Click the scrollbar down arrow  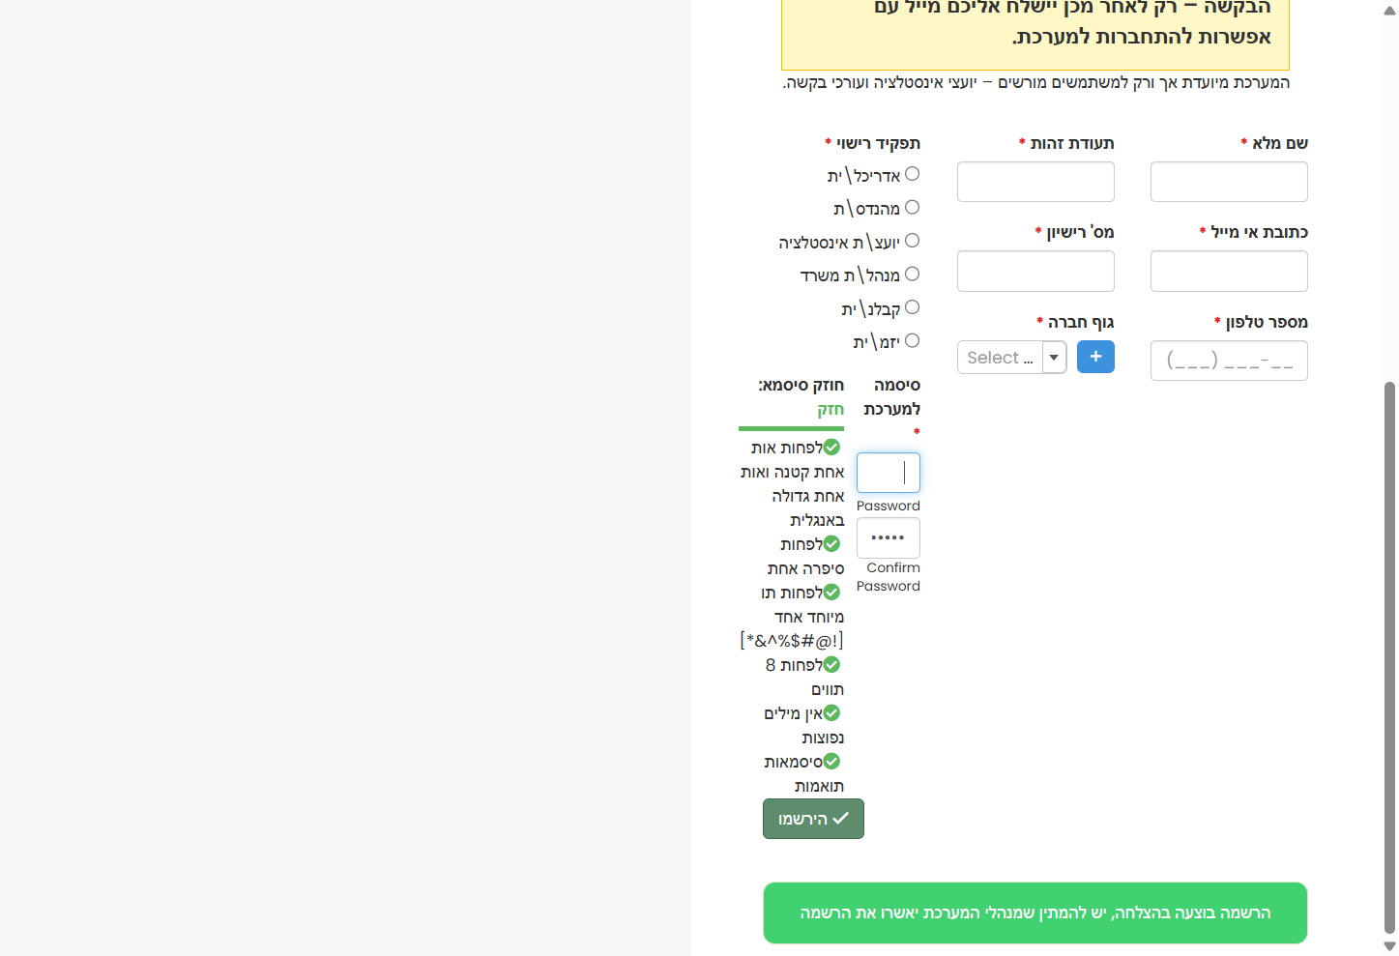click(1389, 946)
